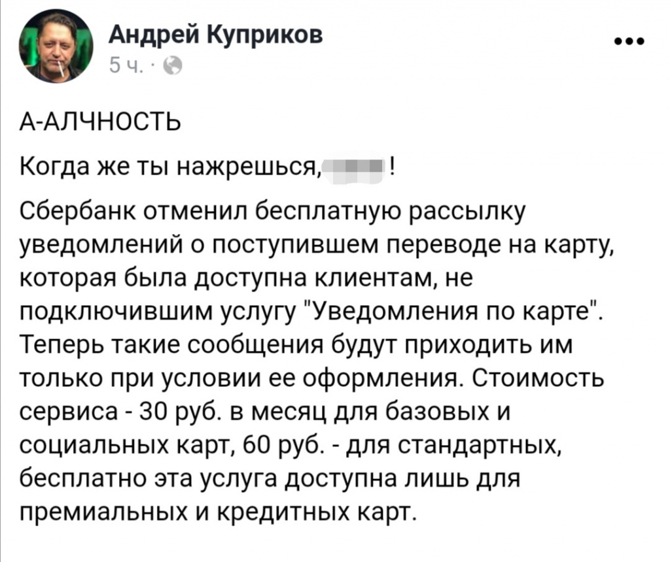Open Андрей Куприков's profile picture
This screenshot has width=670, height=562.
click(56, 46)
